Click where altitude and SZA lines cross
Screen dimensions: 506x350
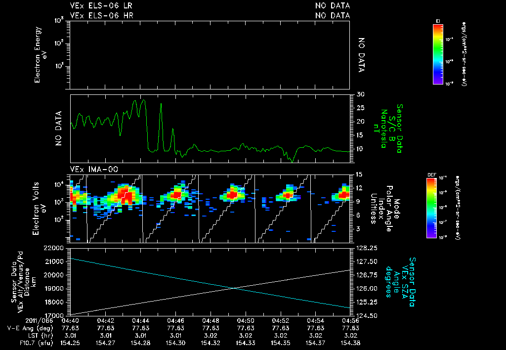pyautogui.click(x=234, y=288)
